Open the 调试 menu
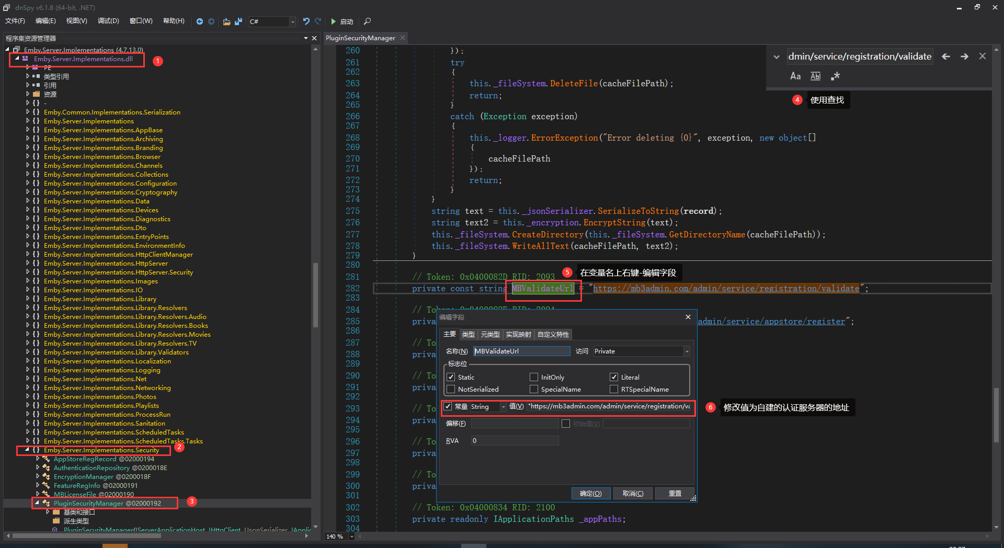This screenshot has height=548, width=1004. tap(108, 21)
